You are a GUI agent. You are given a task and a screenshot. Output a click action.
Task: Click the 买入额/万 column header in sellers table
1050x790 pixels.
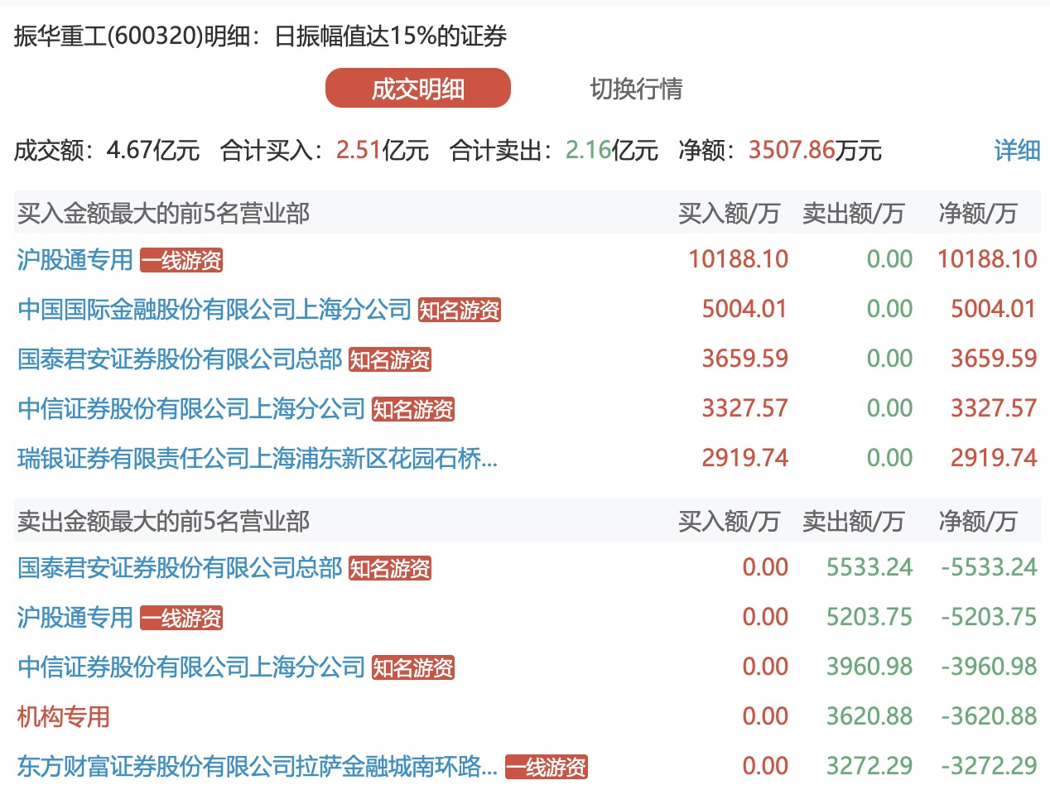tap(729, 522)
